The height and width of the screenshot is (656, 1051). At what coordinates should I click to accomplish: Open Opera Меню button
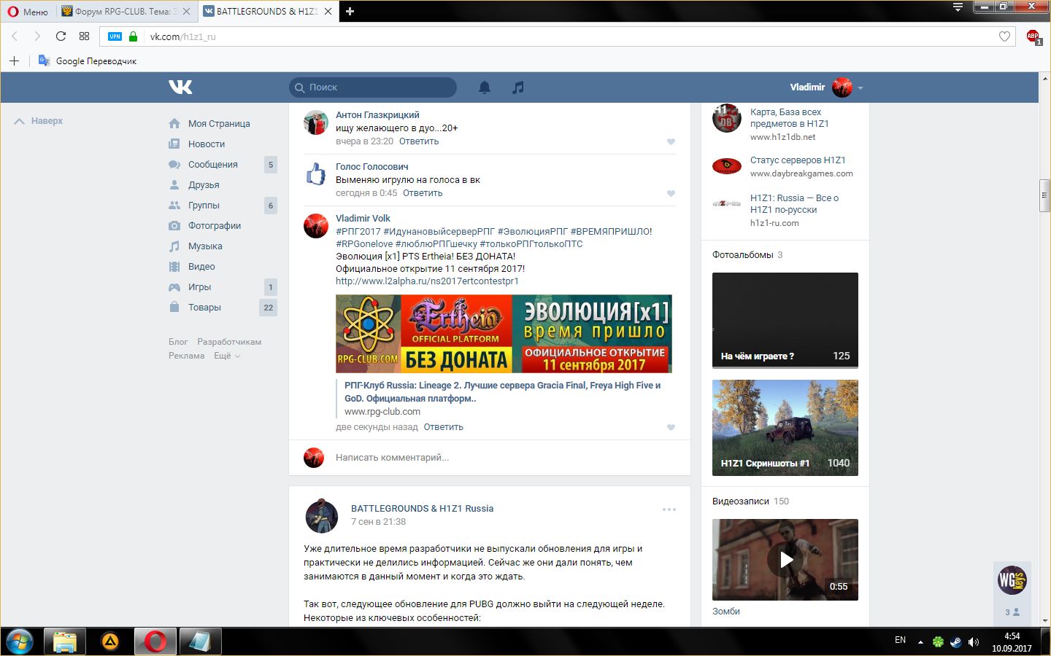tap(27, 12)
